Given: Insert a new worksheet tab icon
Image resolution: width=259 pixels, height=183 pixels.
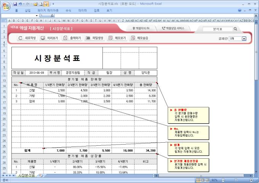Looking at the screenshot, I should (41, 175).
